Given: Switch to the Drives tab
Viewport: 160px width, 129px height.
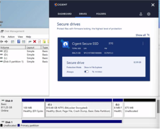Looking at the screenshot, I should tap(83, 14).
